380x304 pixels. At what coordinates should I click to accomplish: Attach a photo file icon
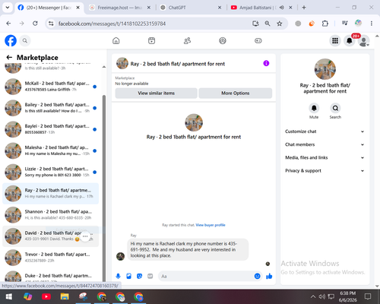click(x=128, y=276)
